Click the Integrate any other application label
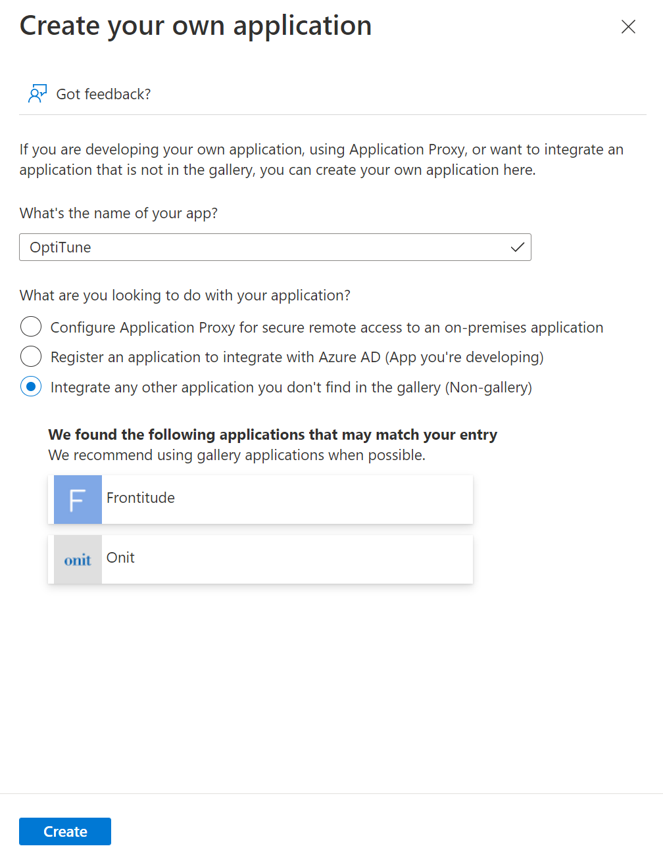Screen dimensions: 663x865 (x=291, y=387)
